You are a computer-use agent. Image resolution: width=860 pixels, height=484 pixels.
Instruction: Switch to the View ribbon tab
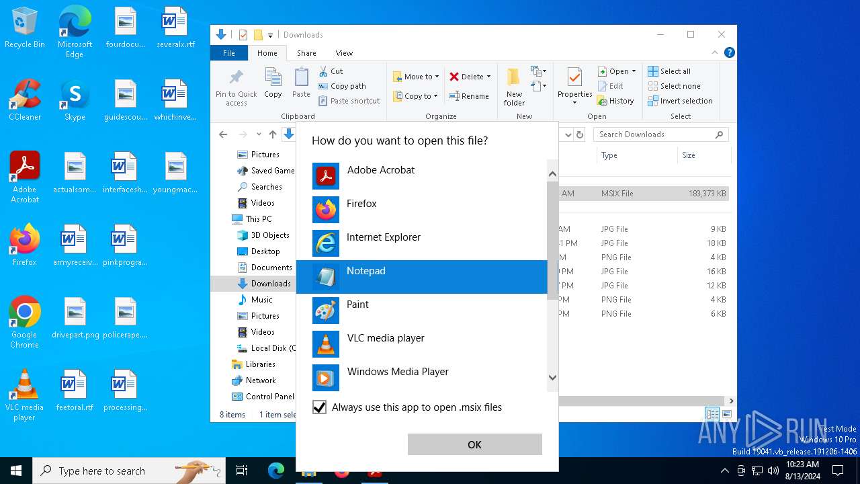click(344, 53)
